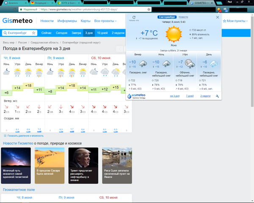
Task: Open the Чт, 8 июня day header
Action: (12, 58)
